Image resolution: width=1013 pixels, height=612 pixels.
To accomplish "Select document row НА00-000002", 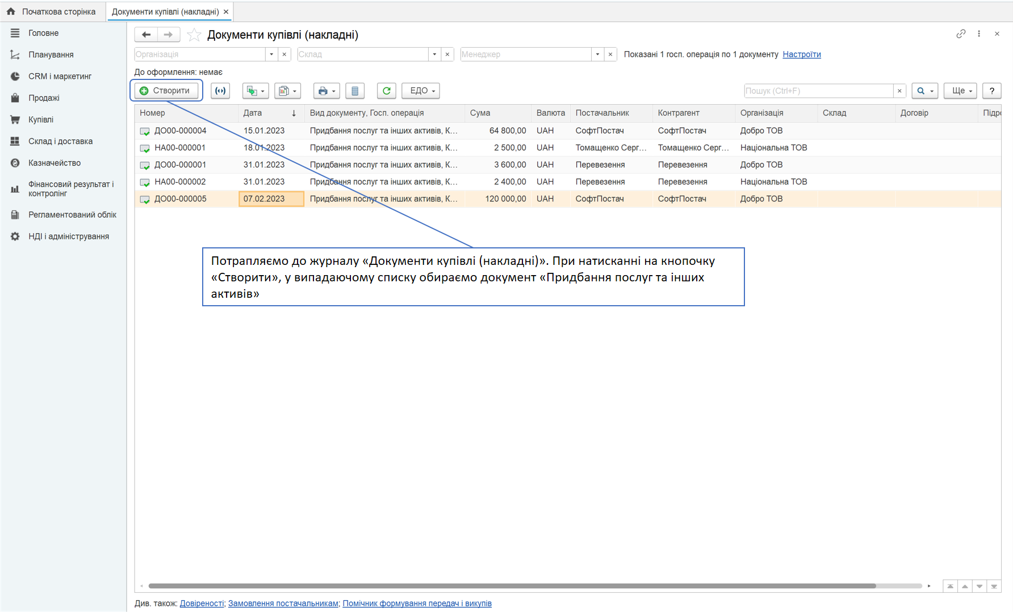I will click(568, 182).
